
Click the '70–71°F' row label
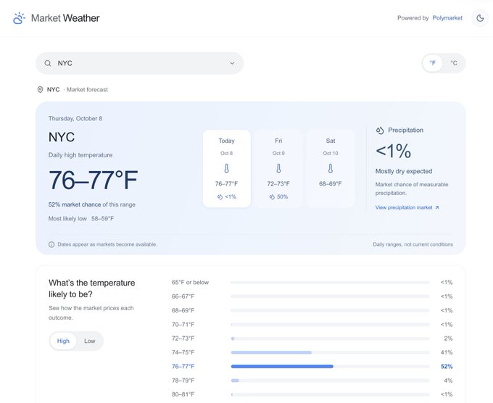[x=183, y=325]
